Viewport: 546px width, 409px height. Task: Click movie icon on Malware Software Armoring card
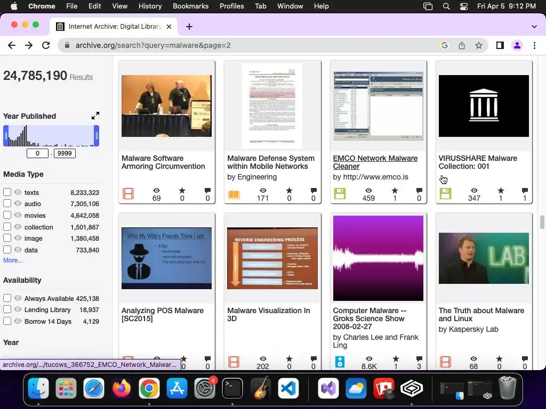tap(128, 194)
